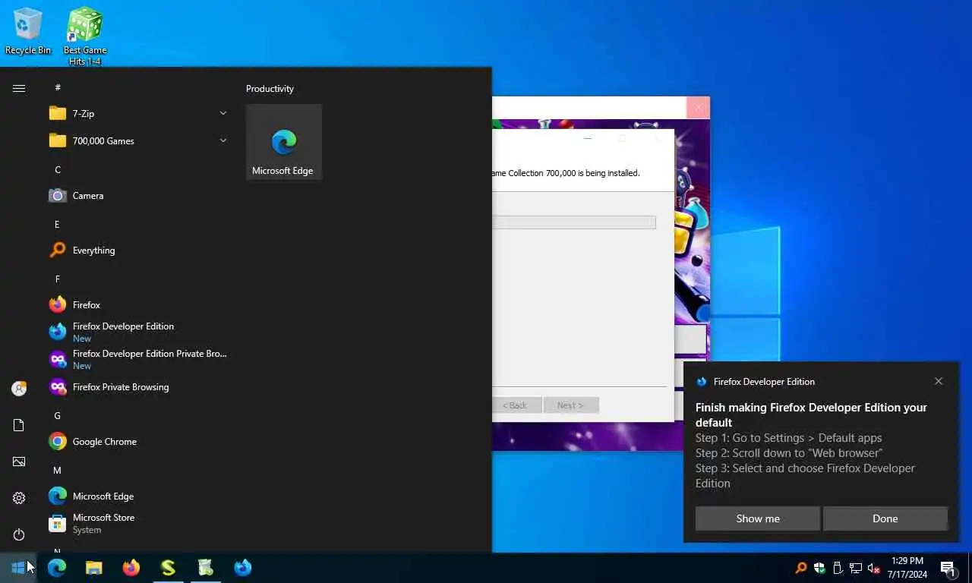Open the Action Center notification icon
This screenshot has width=972, height=583.
coord(948,568)
